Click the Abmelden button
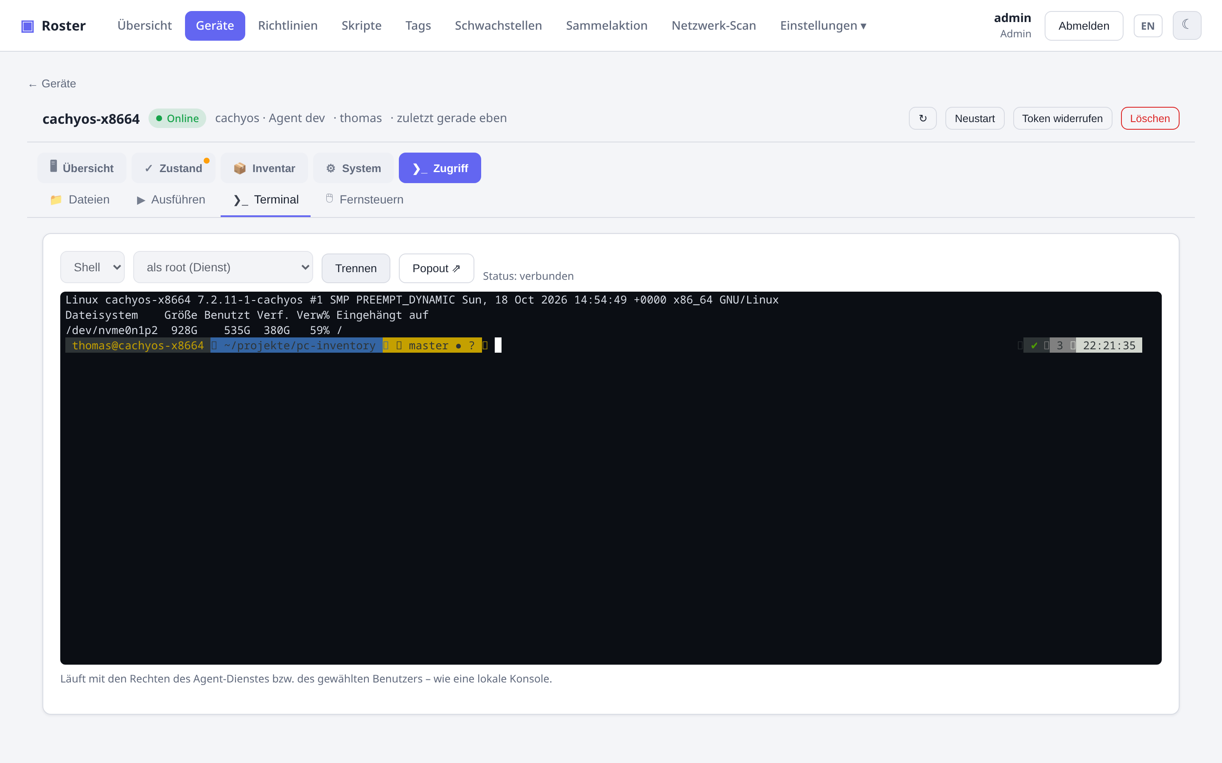 point(1084,26)
